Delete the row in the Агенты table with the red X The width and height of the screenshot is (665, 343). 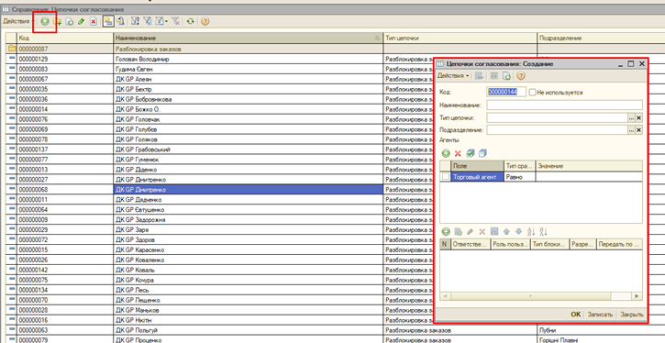458,153
